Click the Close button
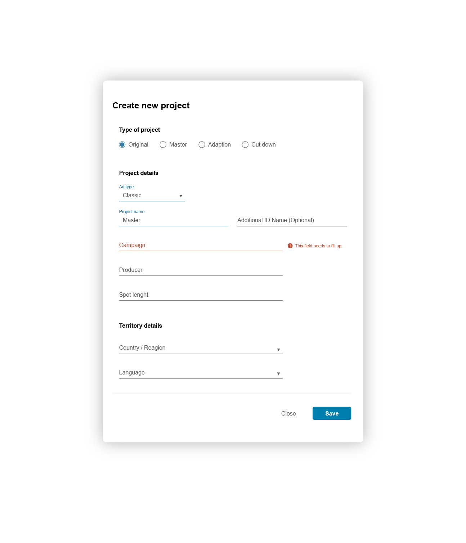This screenshot has height=543, width=466. [288, 413]
